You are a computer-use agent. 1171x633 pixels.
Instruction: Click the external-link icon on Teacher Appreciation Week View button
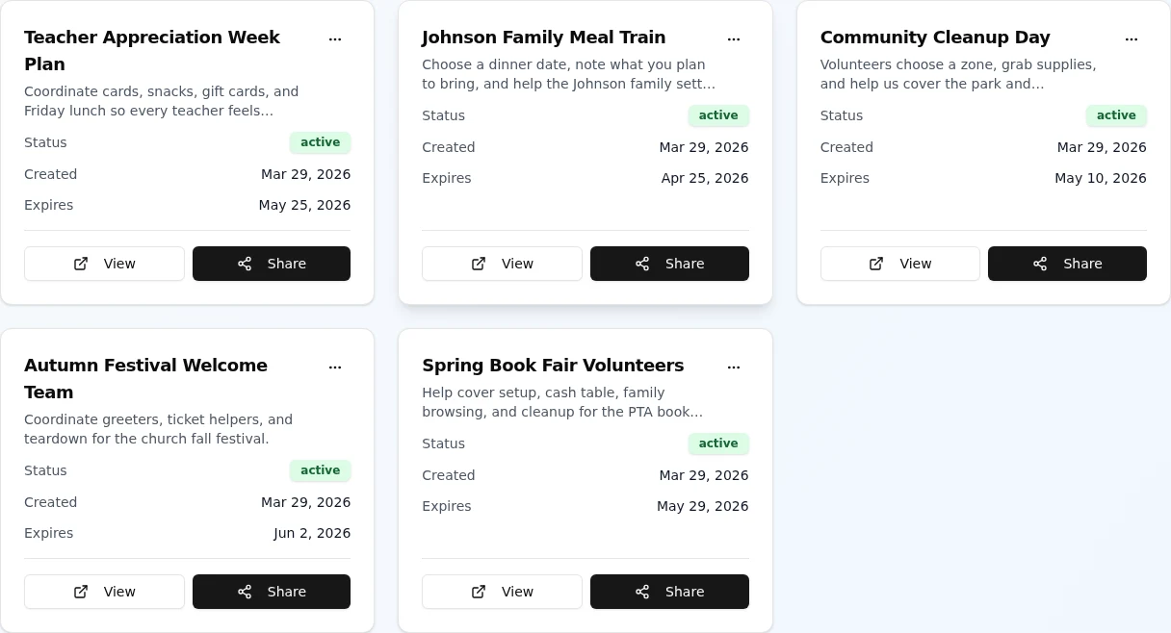coord(81,264)
